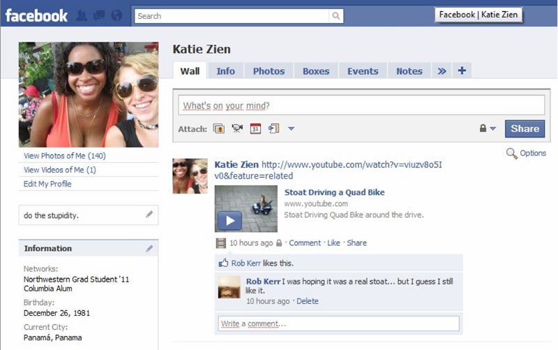Add a new tab with plus button
The width and height of the screenshot is (558, 350).
[x=462, y=71]
